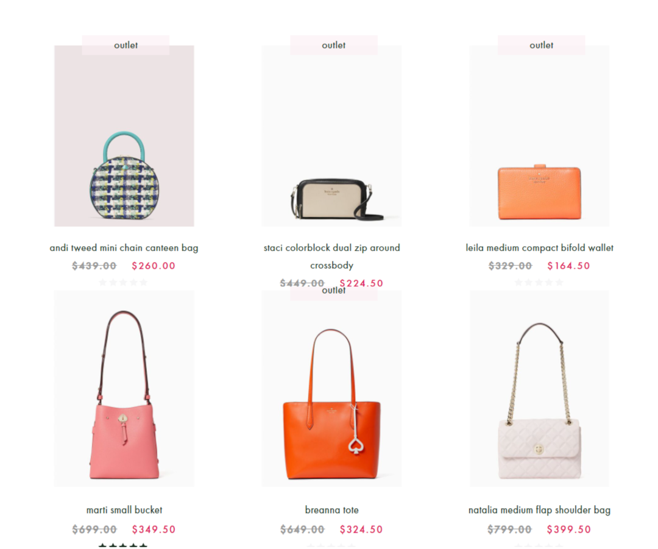Click the breanna tote title link
The width and height of the screenshot is (658, 549).
(331, 510)
